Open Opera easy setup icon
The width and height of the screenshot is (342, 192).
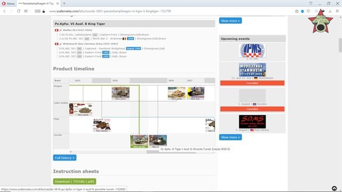pyautogui.click(x=337, y=11)
